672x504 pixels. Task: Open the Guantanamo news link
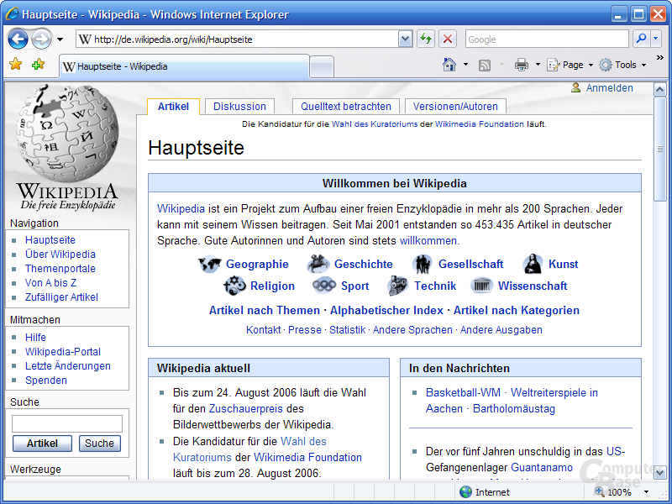point(542,467)
